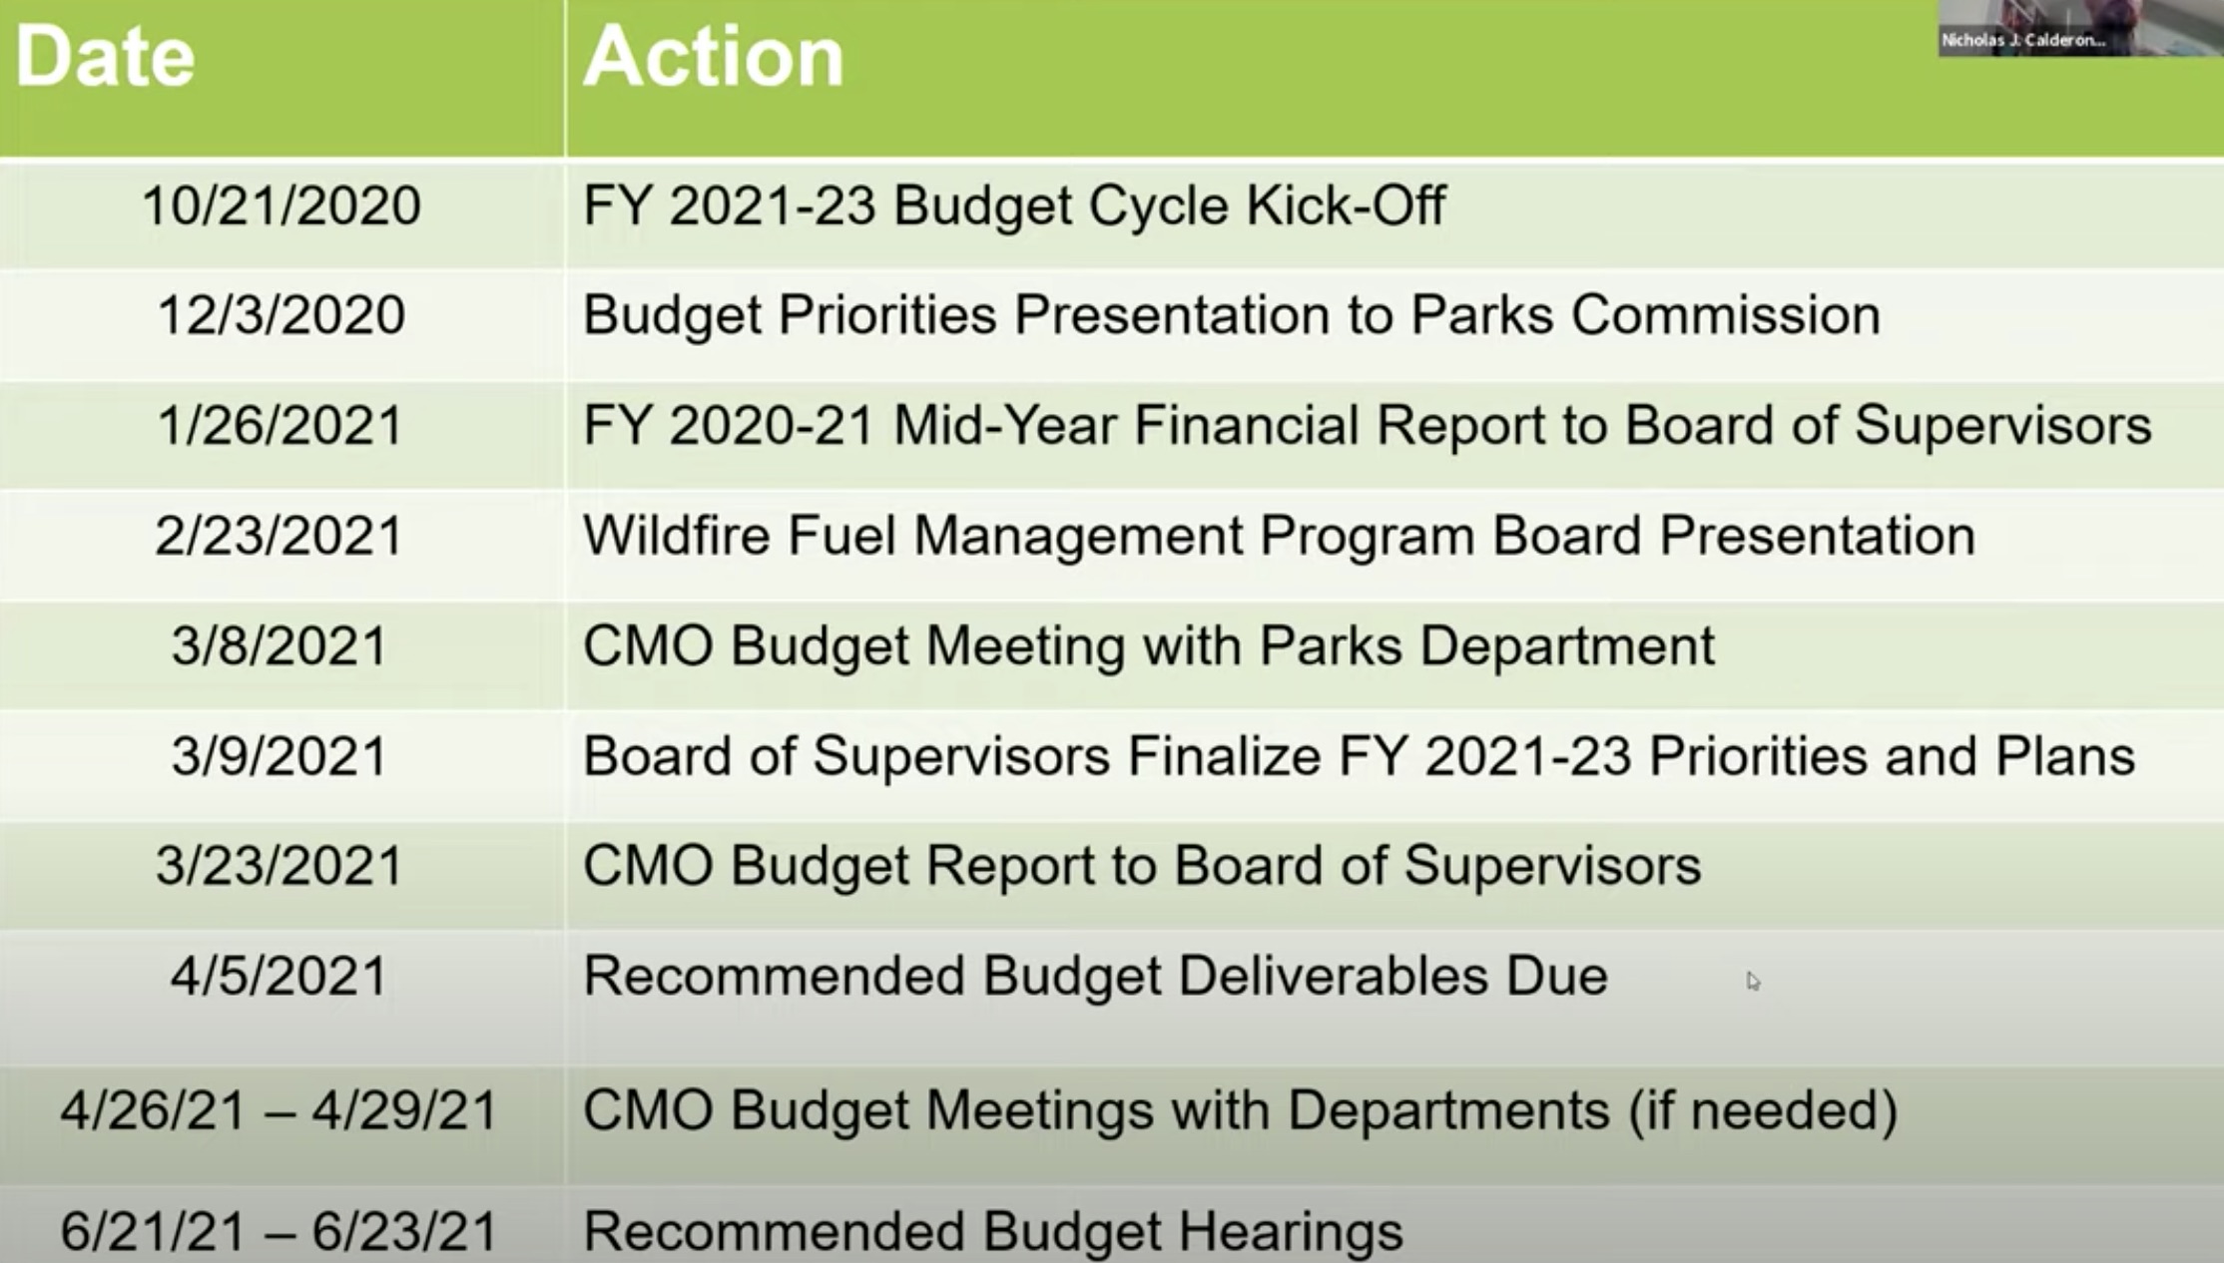Click the 3/23/2021 date cell
Viewport: 2224px width, 1263px height.
279,866
